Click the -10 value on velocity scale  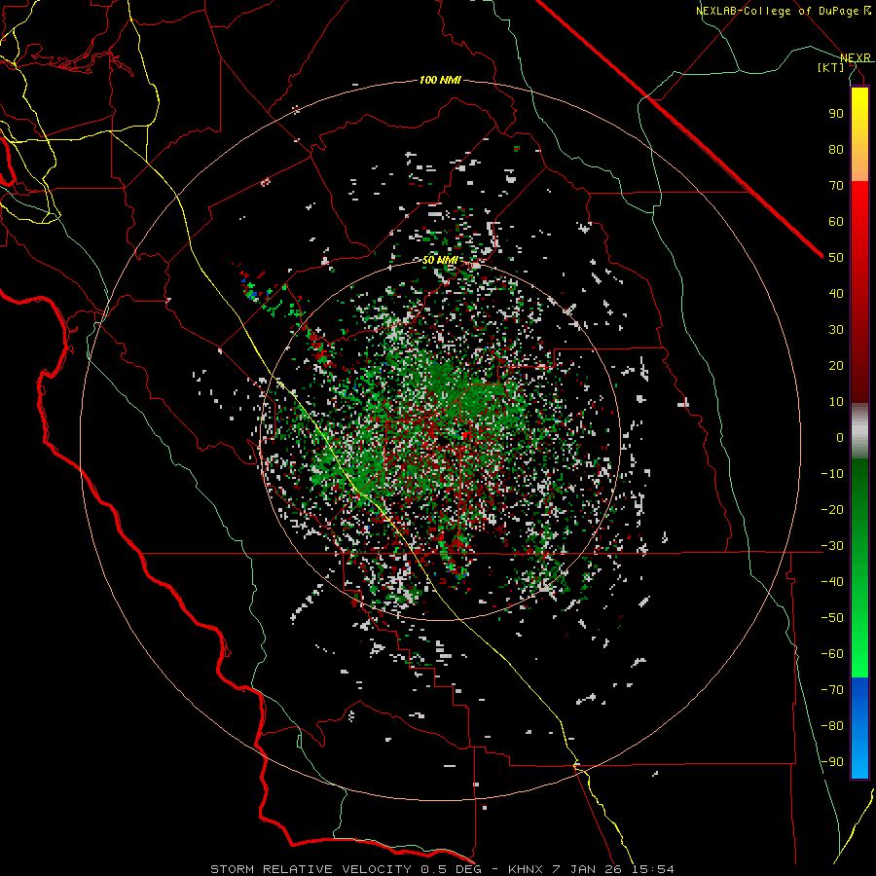(x=832, y=474)
